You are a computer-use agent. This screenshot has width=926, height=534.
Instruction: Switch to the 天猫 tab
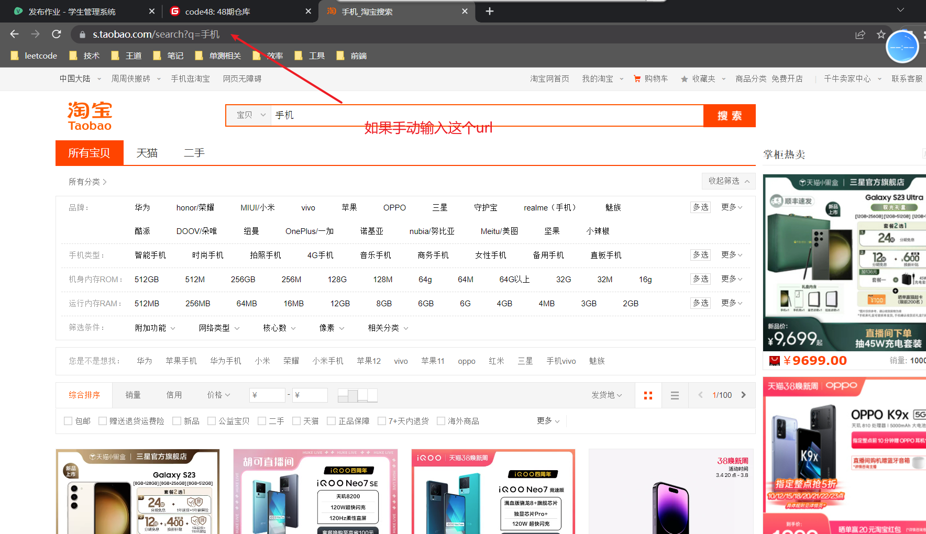147,153
